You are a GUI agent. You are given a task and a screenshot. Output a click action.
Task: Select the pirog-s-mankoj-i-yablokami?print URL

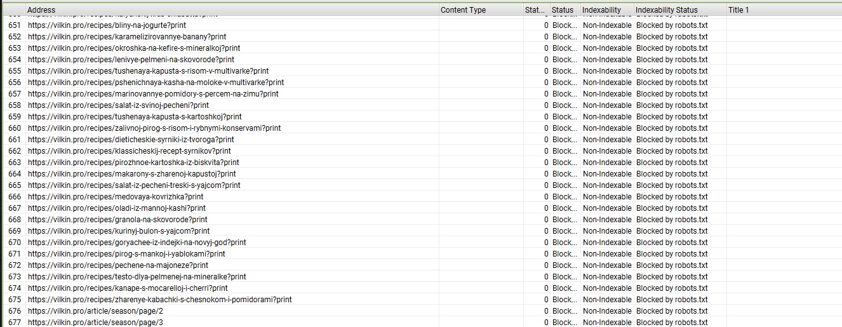point(126,254)
